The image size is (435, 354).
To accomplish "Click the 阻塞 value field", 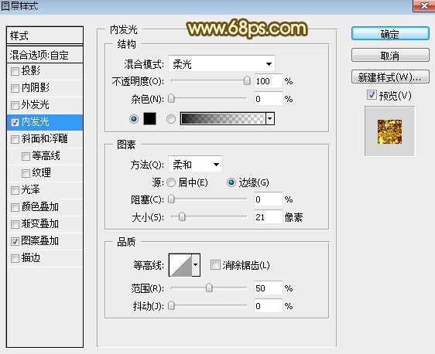I will (269, 199).
